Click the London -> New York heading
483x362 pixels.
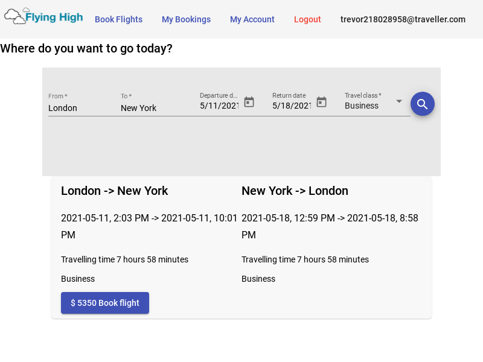115,191
